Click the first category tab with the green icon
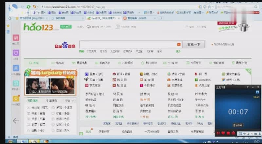This screenshot has width=262, height=144. (x=34, y=63)
